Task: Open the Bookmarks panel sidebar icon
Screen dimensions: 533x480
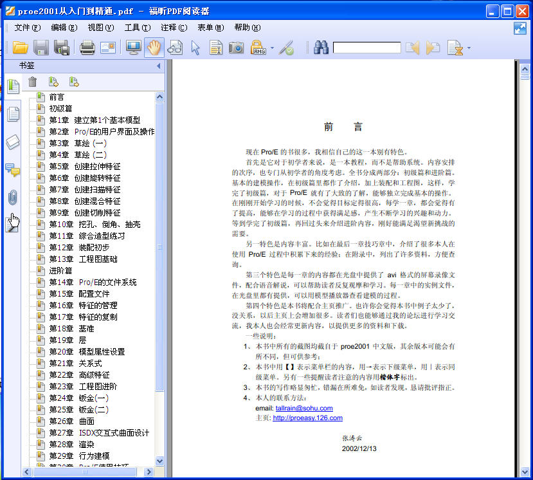Action: pos(13,86)
